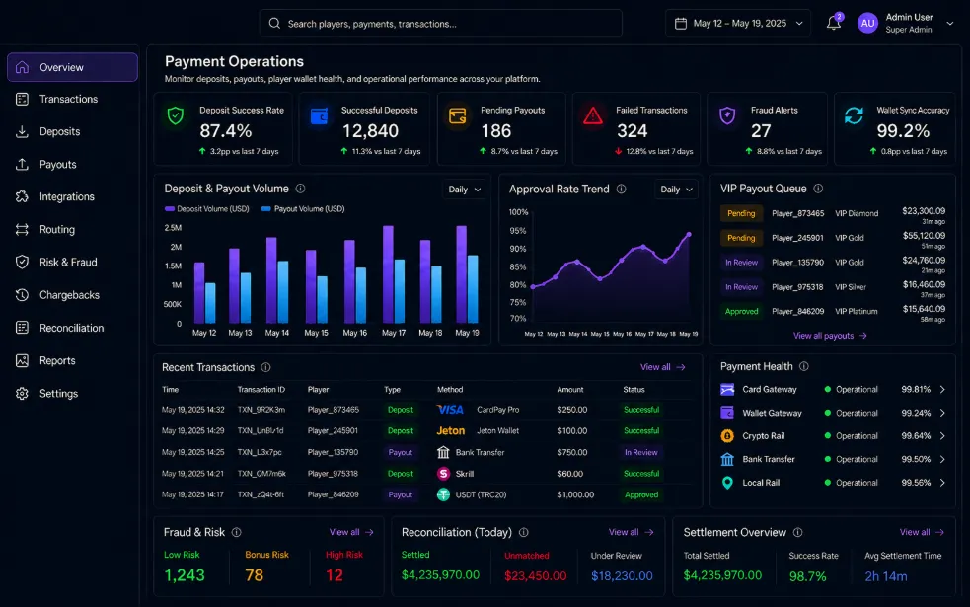Viewport: 970px width, 607px height.
Task: Focus the search players, payments, transactions field
Action: pyautogui.click(x=440, y=23)
